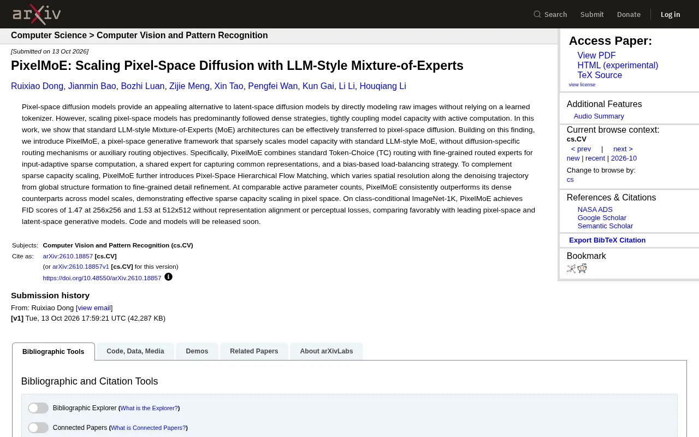Click Donate in the header
The image size is (699, 437).
tap(629, 14)
